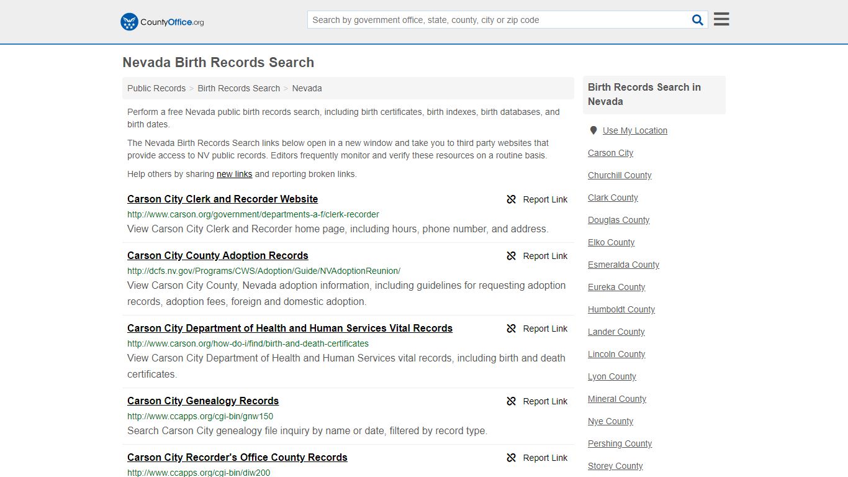The image size is (848, 477).
Task: Select Carson City in sidebar
Action: (x=611, y=153)
